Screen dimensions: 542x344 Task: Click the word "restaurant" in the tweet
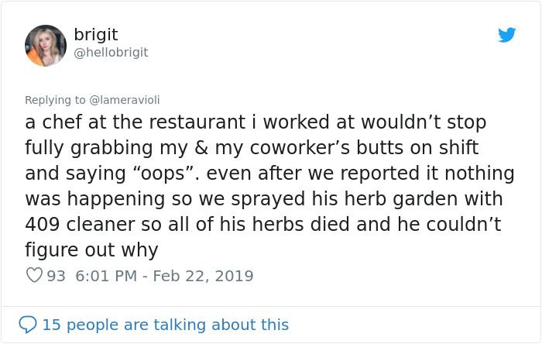tap(199, 122)
